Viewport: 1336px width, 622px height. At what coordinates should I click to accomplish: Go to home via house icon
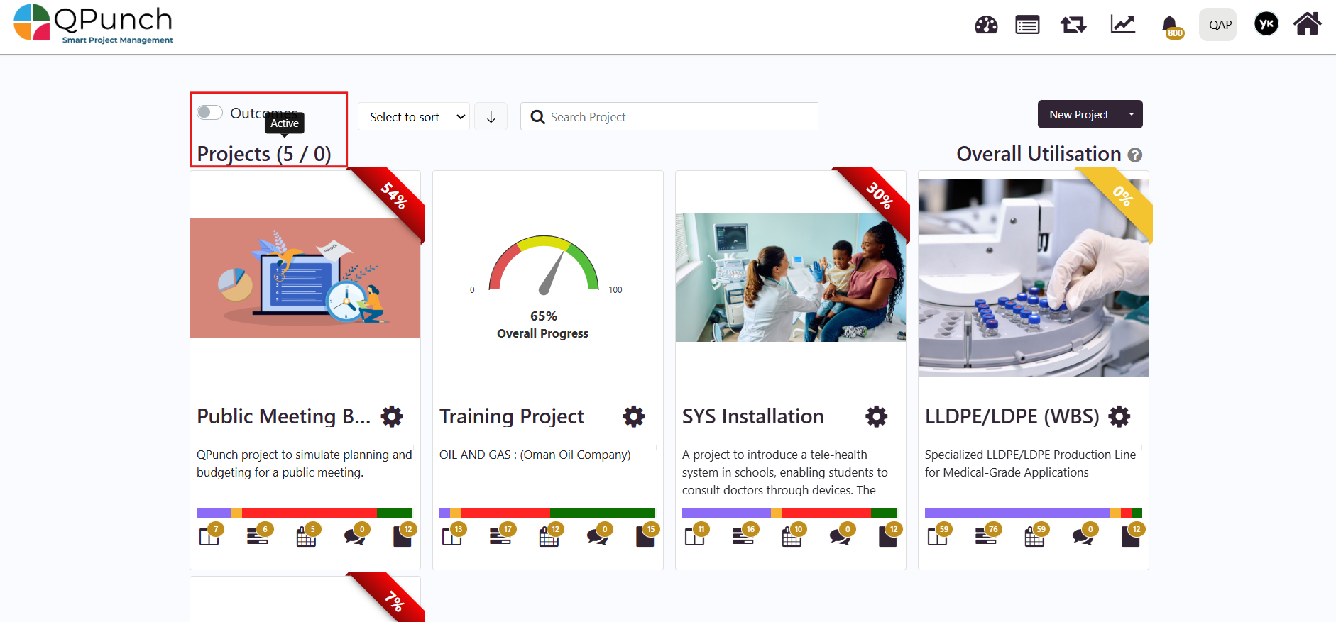pos(1307,24)
